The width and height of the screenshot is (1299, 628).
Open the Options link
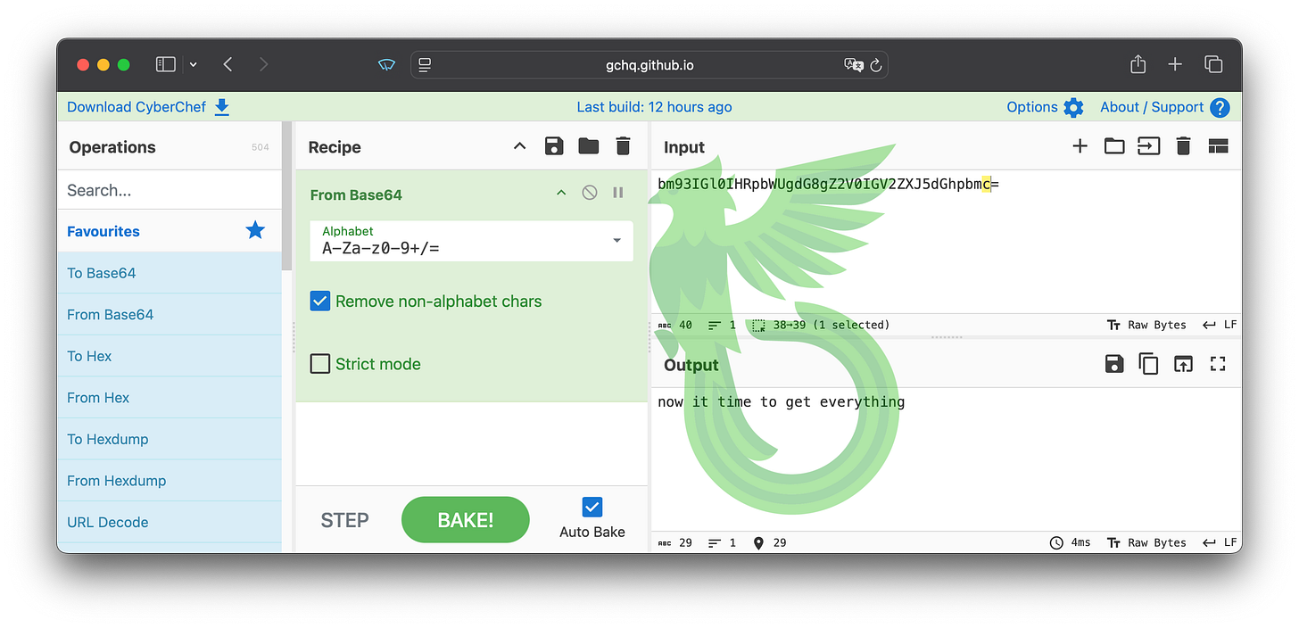pyautogui.click(x=1032, y=107)
